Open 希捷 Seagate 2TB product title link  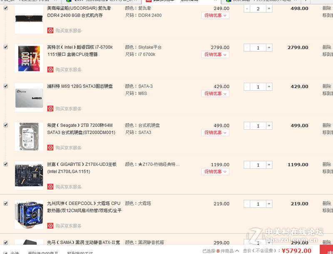81,129
